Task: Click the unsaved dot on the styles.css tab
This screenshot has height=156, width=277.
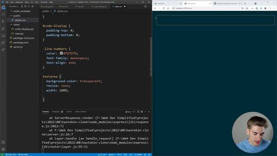Action: (x=125, y=6)
